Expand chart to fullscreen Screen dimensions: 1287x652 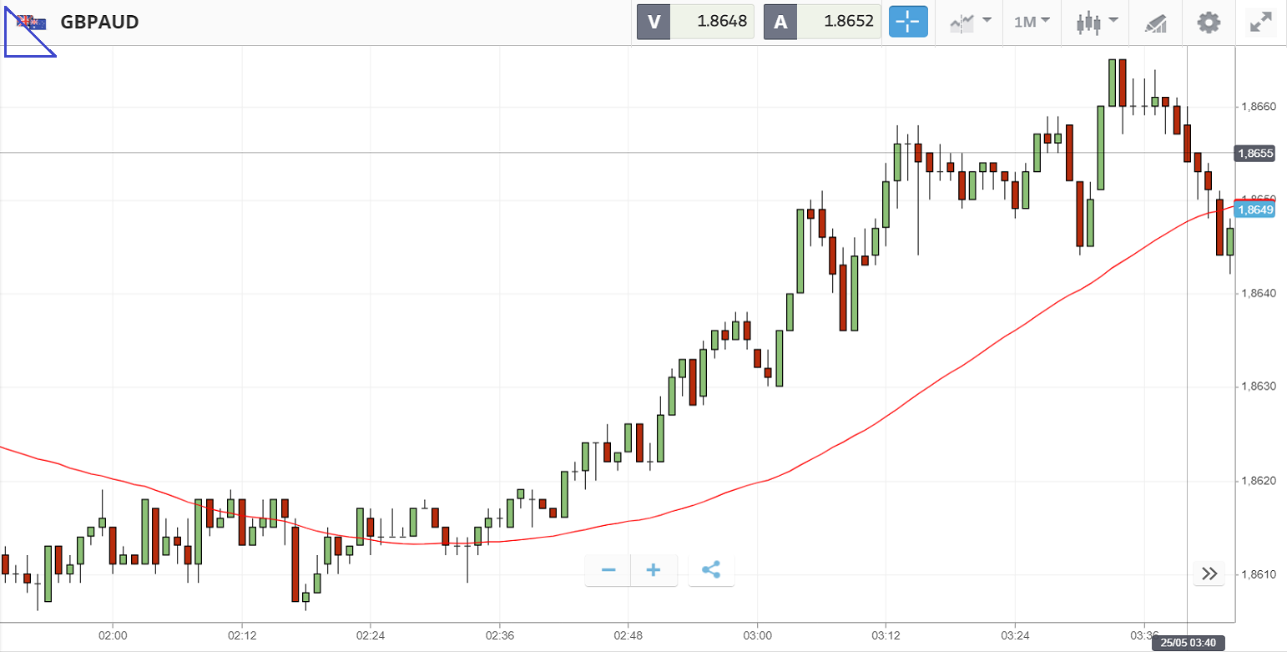click(x=1260, y=22)
